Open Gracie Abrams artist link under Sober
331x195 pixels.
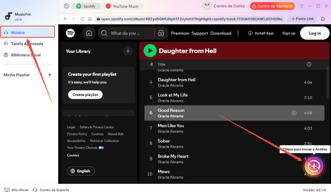pos(171,146)
